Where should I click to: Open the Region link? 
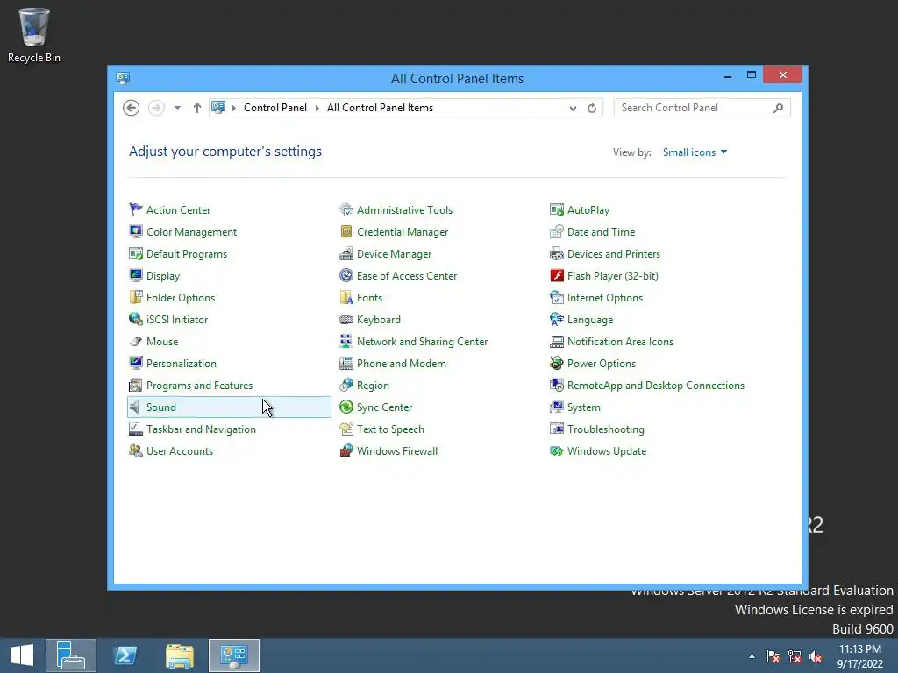373,386
